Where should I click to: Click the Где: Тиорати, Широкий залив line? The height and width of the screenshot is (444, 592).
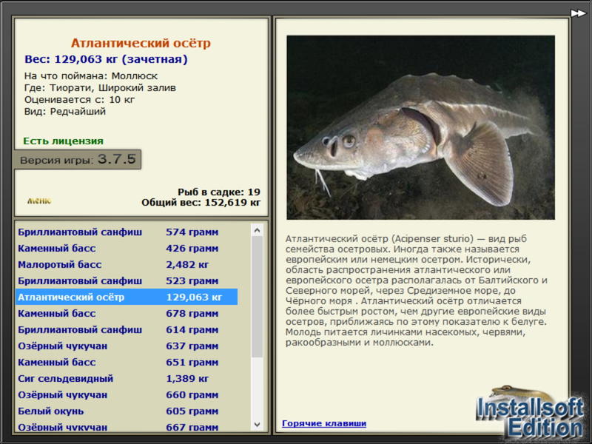pyautogui.click(x=100, y=88)
